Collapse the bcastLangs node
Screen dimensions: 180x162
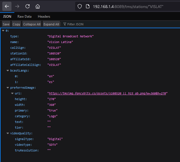pos(7,70)
